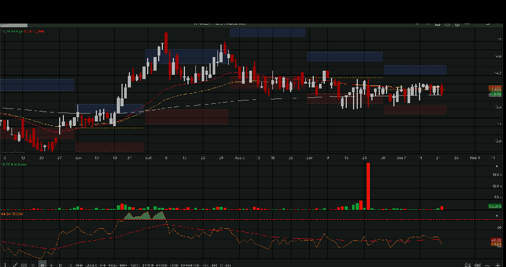Screen dimensions: 506x267
Task: Click the info icon in bottom-left toolbar
Action: tap(5, 265)
